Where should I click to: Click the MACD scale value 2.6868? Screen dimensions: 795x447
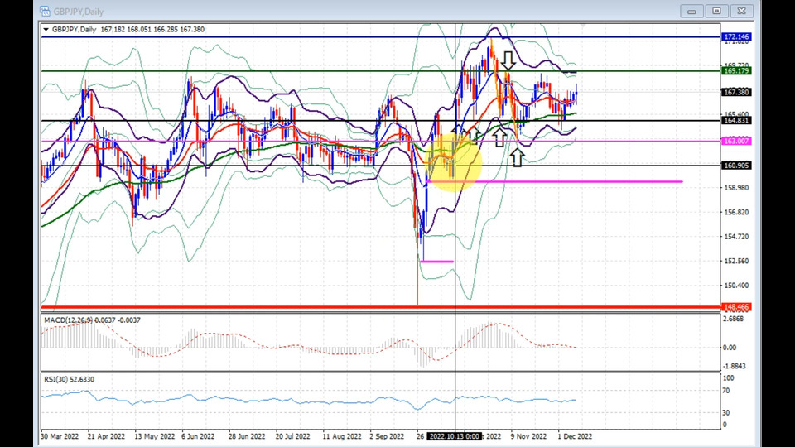click(733, 319)
